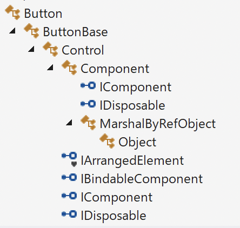Image resolution: width=240 pixels, height=228 pixels.
Task: Collapse the MarshalByRefObject branch
Action: click(69, 123)
